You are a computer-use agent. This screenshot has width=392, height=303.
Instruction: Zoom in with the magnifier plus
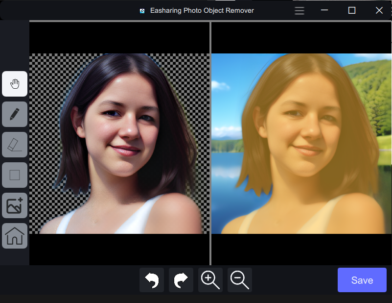[210, 280]
